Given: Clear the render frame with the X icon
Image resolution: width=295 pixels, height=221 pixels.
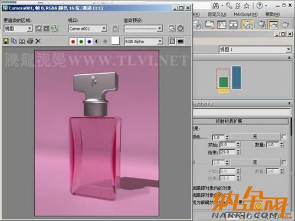Looking at the screenshot, I should pos(38,41).
